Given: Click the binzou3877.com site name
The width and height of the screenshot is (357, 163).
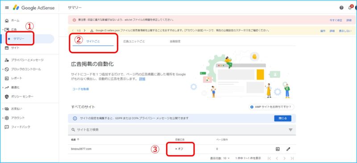Looking at the screenshot, I should click(x=81, y=149).
